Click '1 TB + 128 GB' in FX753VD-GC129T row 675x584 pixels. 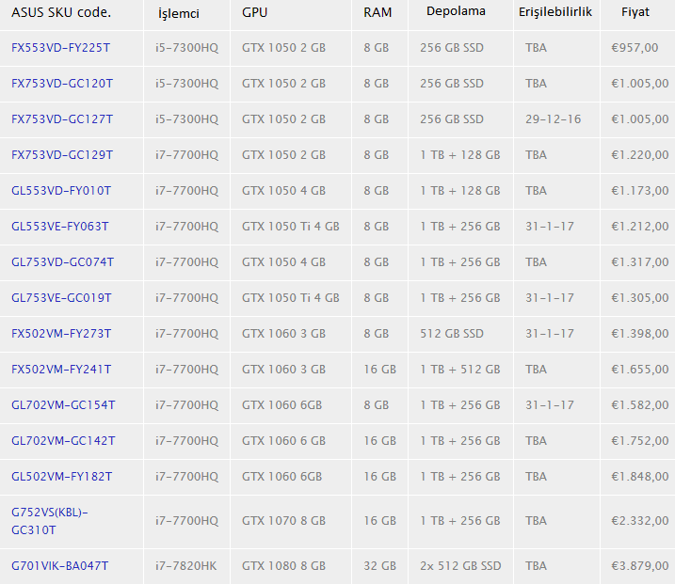coord(460,155)
